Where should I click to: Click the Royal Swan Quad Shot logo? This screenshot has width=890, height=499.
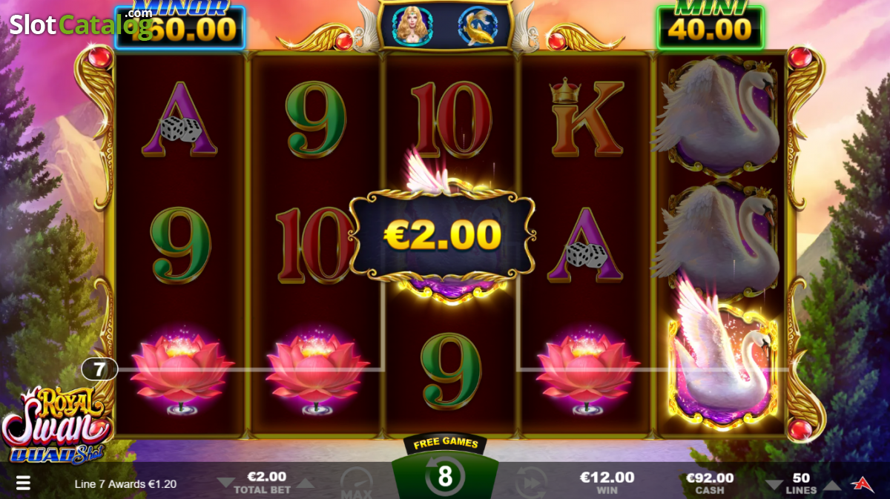(x=54, y=424)
